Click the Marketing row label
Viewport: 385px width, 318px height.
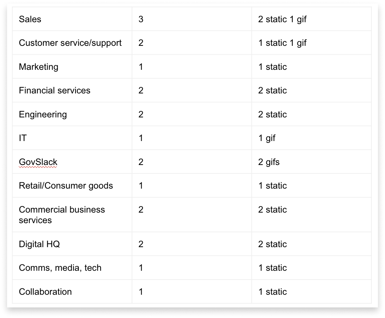[x=38, y=67]
